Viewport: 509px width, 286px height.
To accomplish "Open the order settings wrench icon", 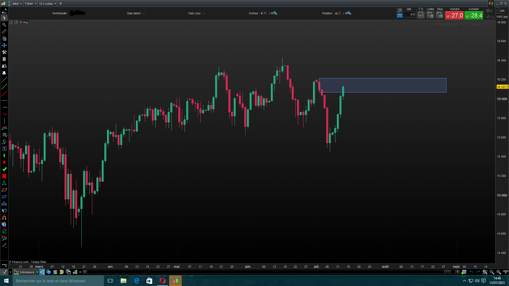I will tap(400, 10).
